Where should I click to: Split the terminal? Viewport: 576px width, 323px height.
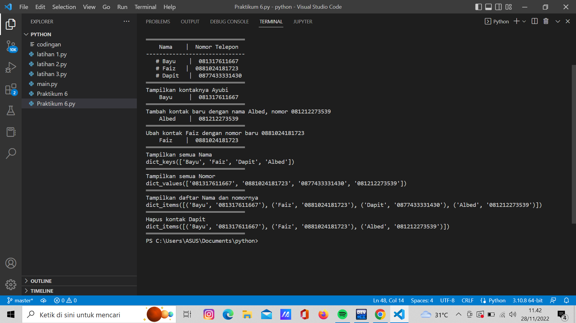tap(534, 21)
